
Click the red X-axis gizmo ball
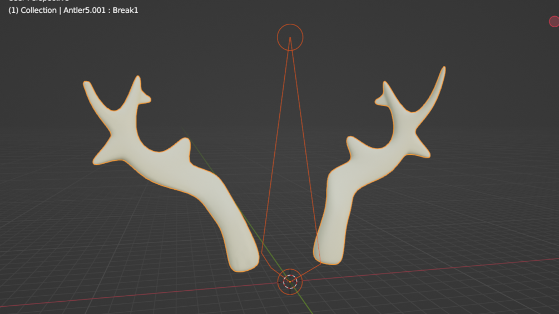(554, 21)
